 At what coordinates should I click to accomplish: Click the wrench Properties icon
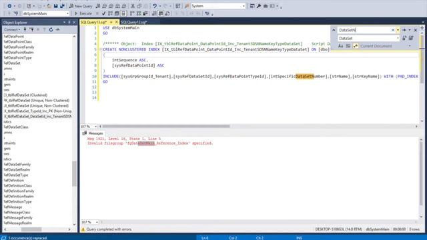coord(259,6)
